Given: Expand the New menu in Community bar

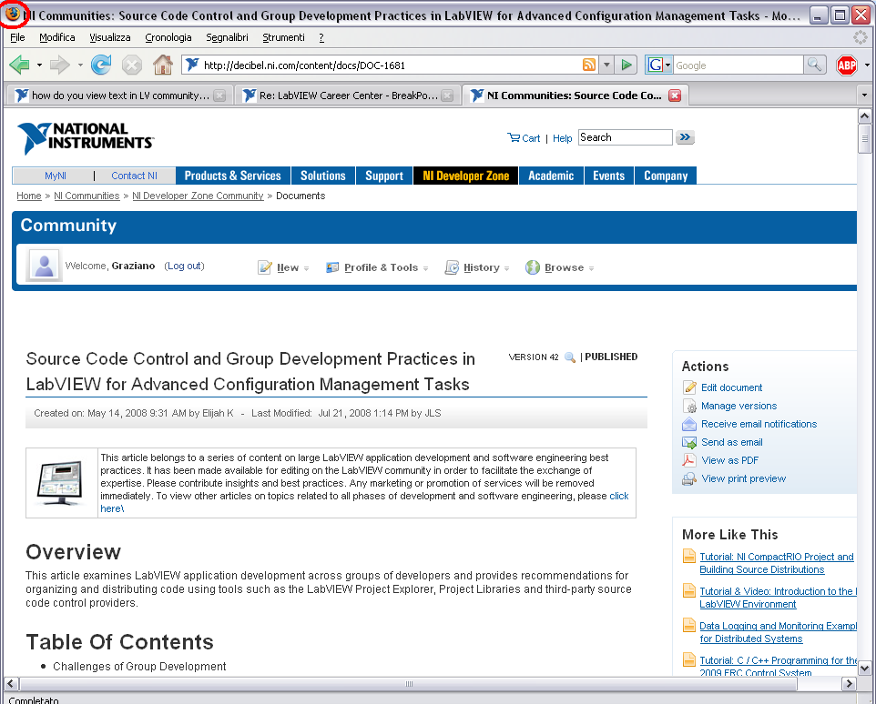Looking at the screenshot, I should [283, 267].
